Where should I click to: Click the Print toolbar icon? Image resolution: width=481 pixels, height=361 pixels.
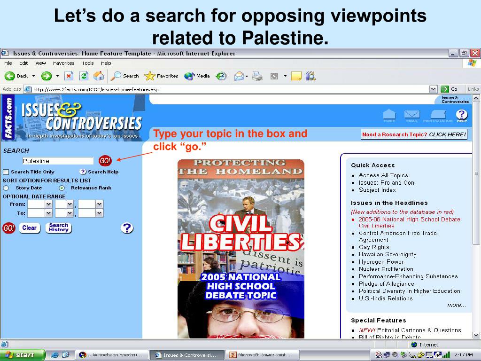click(x=257, y=76)
